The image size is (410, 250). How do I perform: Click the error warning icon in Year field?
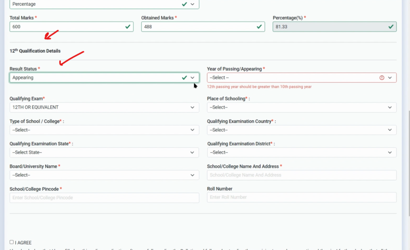pyautogui.click(x=382, y=78)
